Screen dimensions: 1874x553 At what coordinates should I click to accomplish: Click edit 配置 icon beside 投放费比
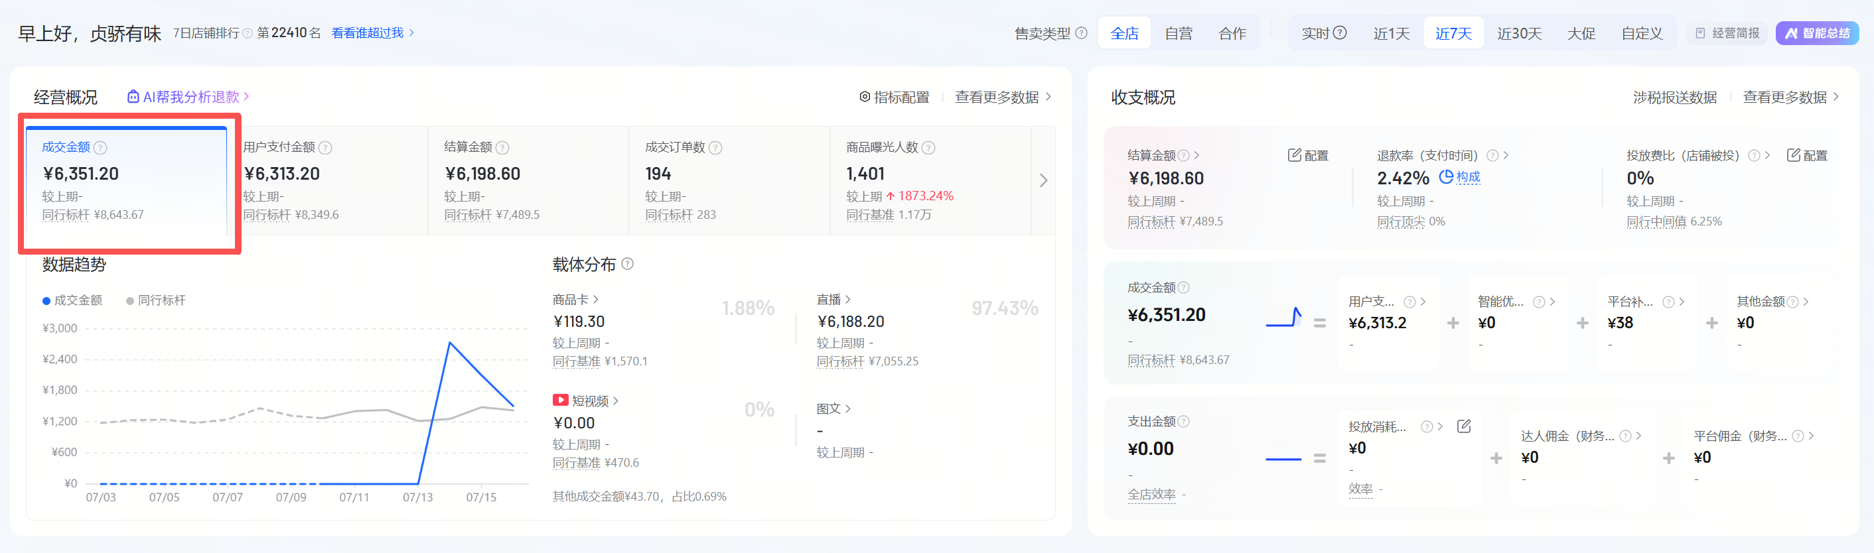coord(1807,154)
